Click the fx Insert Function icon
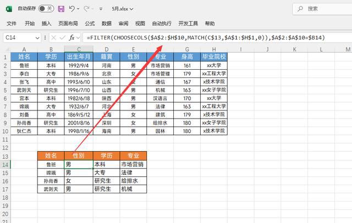This screenshot has height=223, width=352. [72, 38]
